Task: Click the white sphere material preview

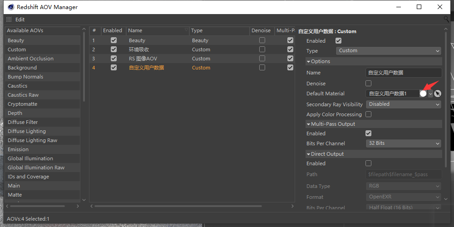Action: (x=423, y=94)
